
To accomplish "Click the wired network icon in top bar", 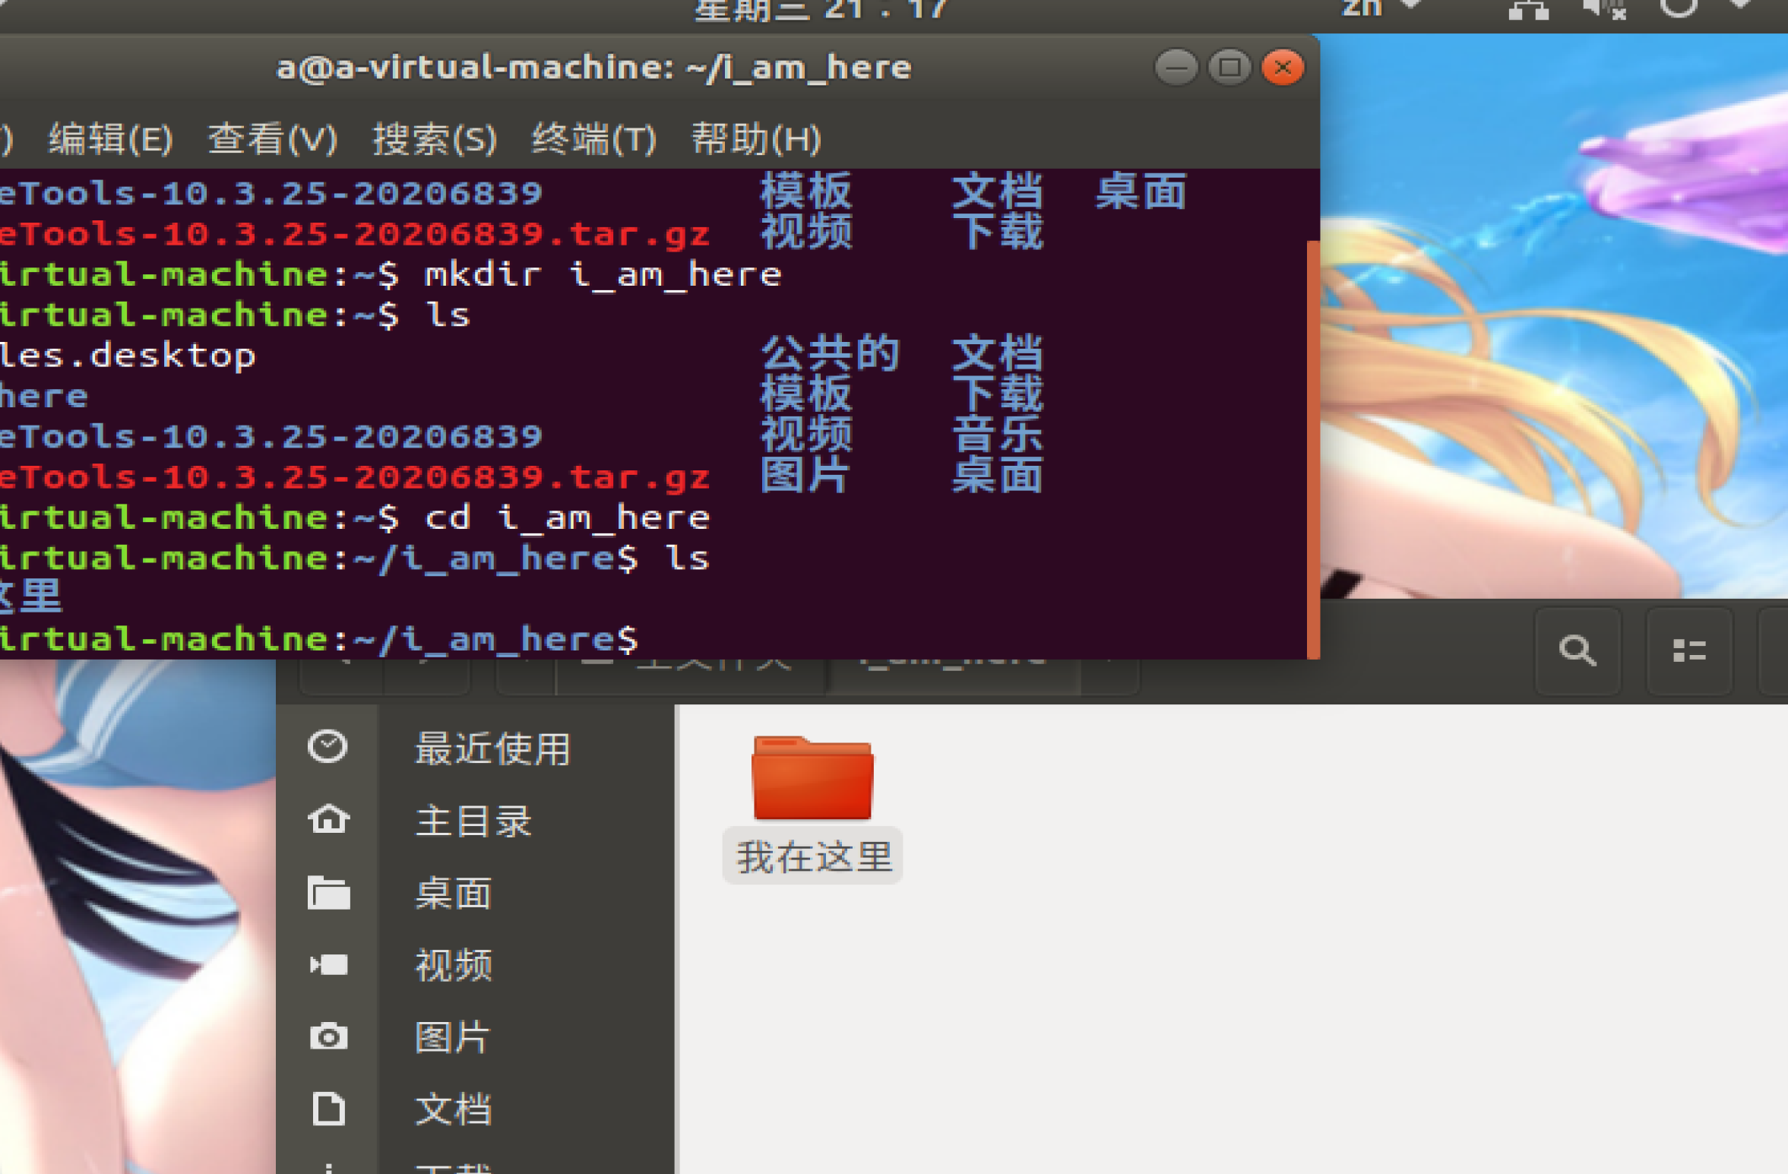I will pyautogui.click(x=1528, y=11).
